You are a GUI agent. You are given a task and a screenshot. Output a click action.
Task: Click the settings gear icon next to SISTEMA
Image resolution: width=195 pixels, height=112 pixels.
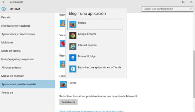pos(4,9)
